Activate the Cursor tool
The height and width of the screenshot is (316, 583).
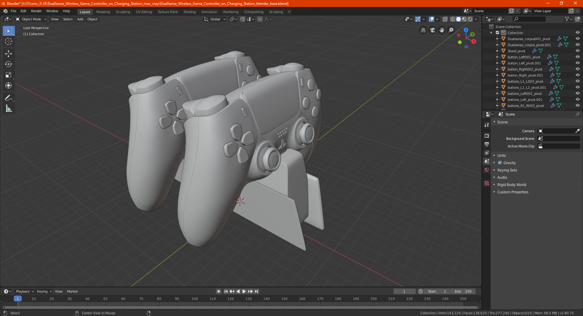[x=9, y=41]
